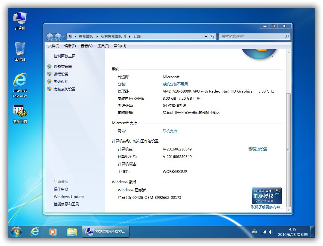Image resolution: width=323 pixels, height=246 pixels.
Task: Launch Windows Media Player from the taskbar
Action: pyautogui.click(x=53, y=232)
